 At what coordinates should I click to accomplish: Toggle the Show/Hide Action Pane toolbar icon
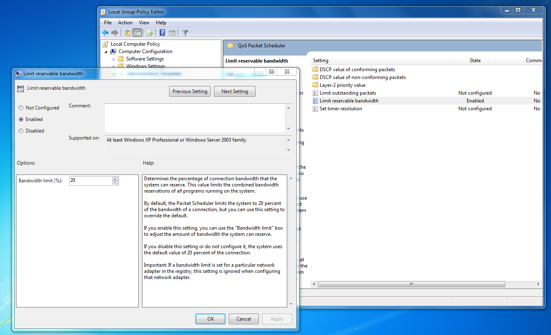(x=172, y=33)
